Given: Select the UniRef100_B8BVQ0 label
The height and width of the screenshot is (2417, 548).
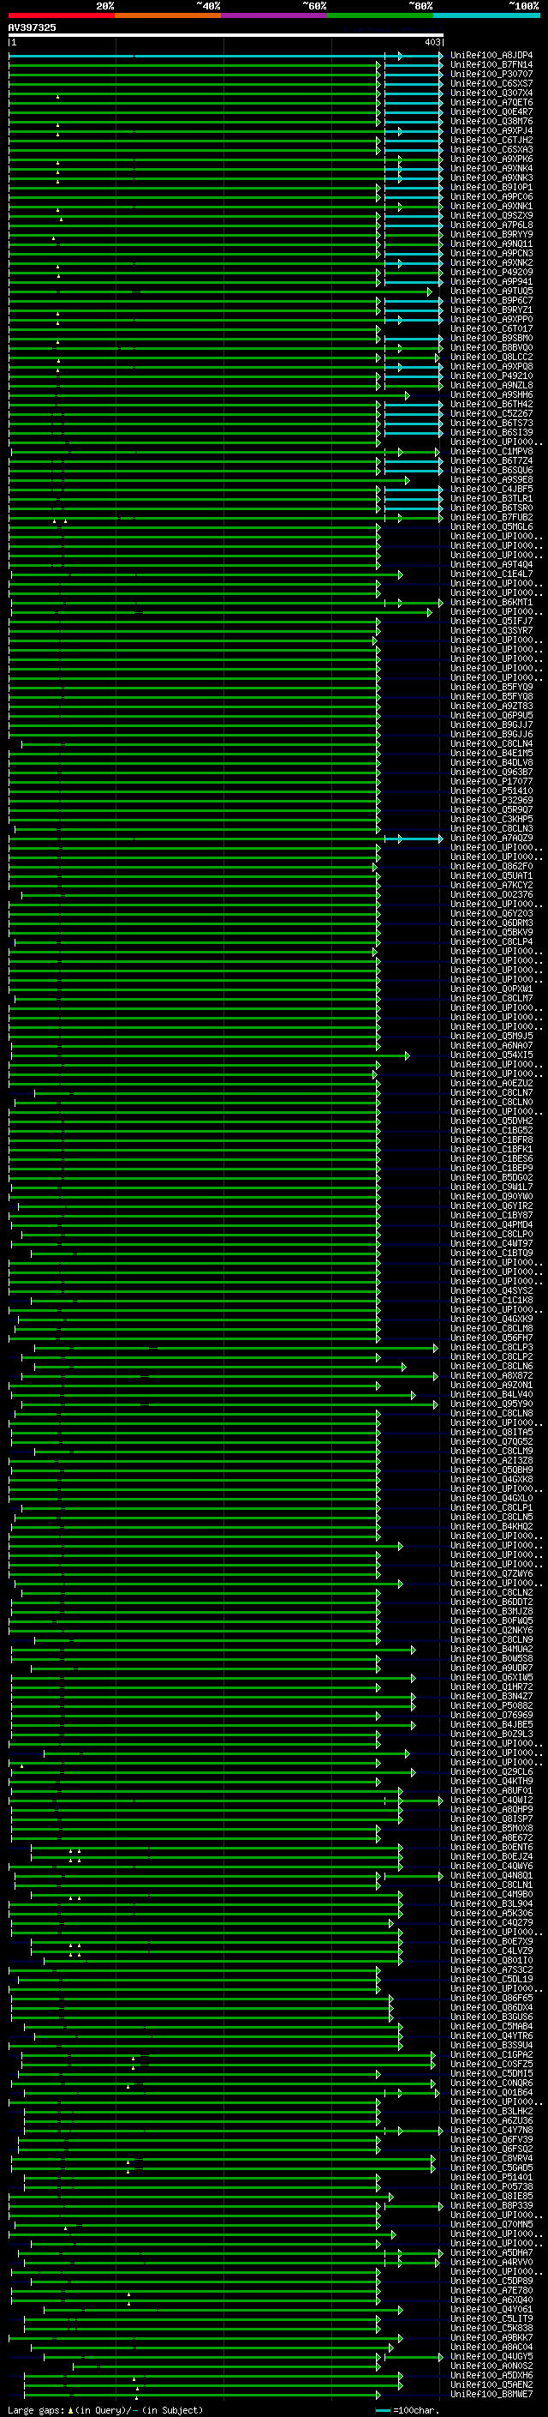Looking at the screenshot, I should point(491,347).
